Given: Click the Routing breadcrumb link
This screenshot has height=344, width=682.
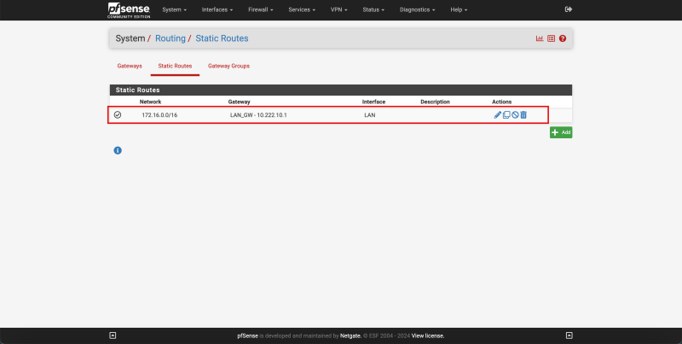Looking at the screenshot, I should click(x=170, y=38).
